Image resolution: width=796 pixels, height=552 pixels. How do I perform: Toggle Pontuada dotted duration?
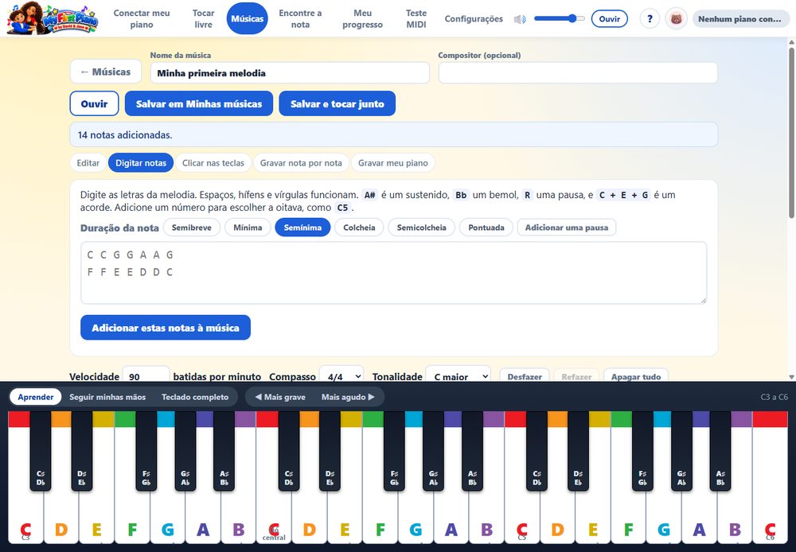(486, 227)
